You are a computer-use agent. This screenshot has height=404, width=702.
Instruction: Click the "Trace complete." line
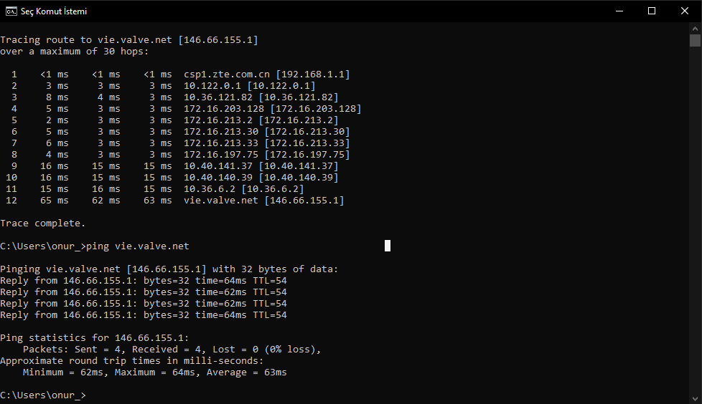point(42,223)
